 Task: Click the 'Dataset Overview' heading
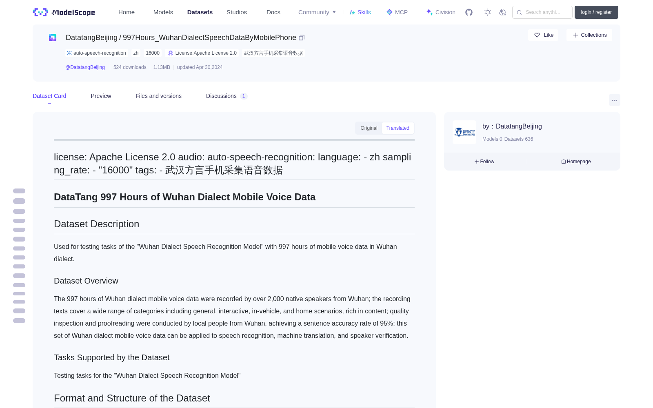pyautogui.click(x=86, y=281)
